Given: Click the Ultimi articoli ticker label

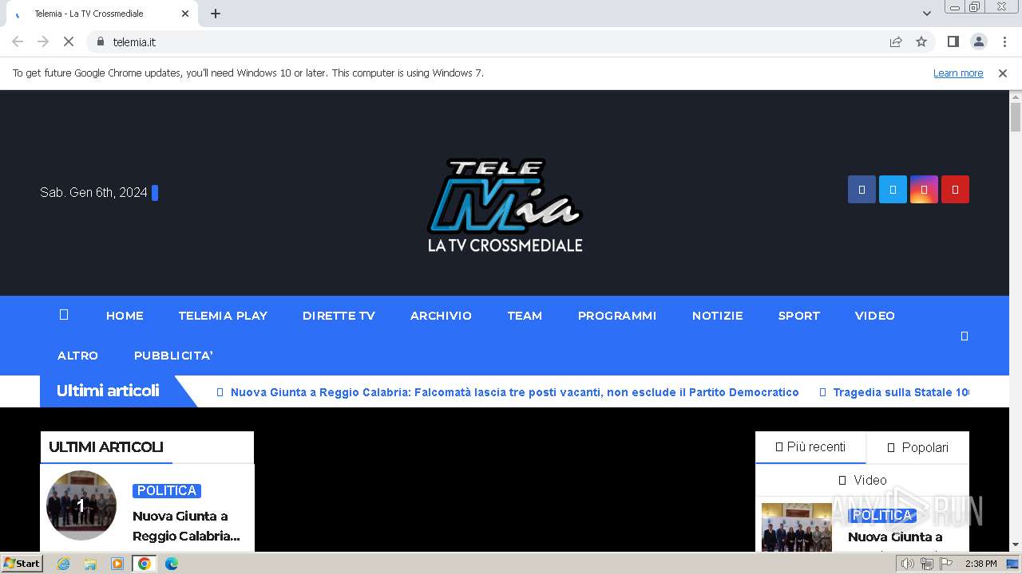Looking at the screenshot, I should (108, 391).
